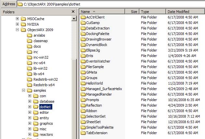This screenshot has width=205, height=139.
Task: Collapse the ObjectARX 2009 tree node
Action: (x=17, y=30)
